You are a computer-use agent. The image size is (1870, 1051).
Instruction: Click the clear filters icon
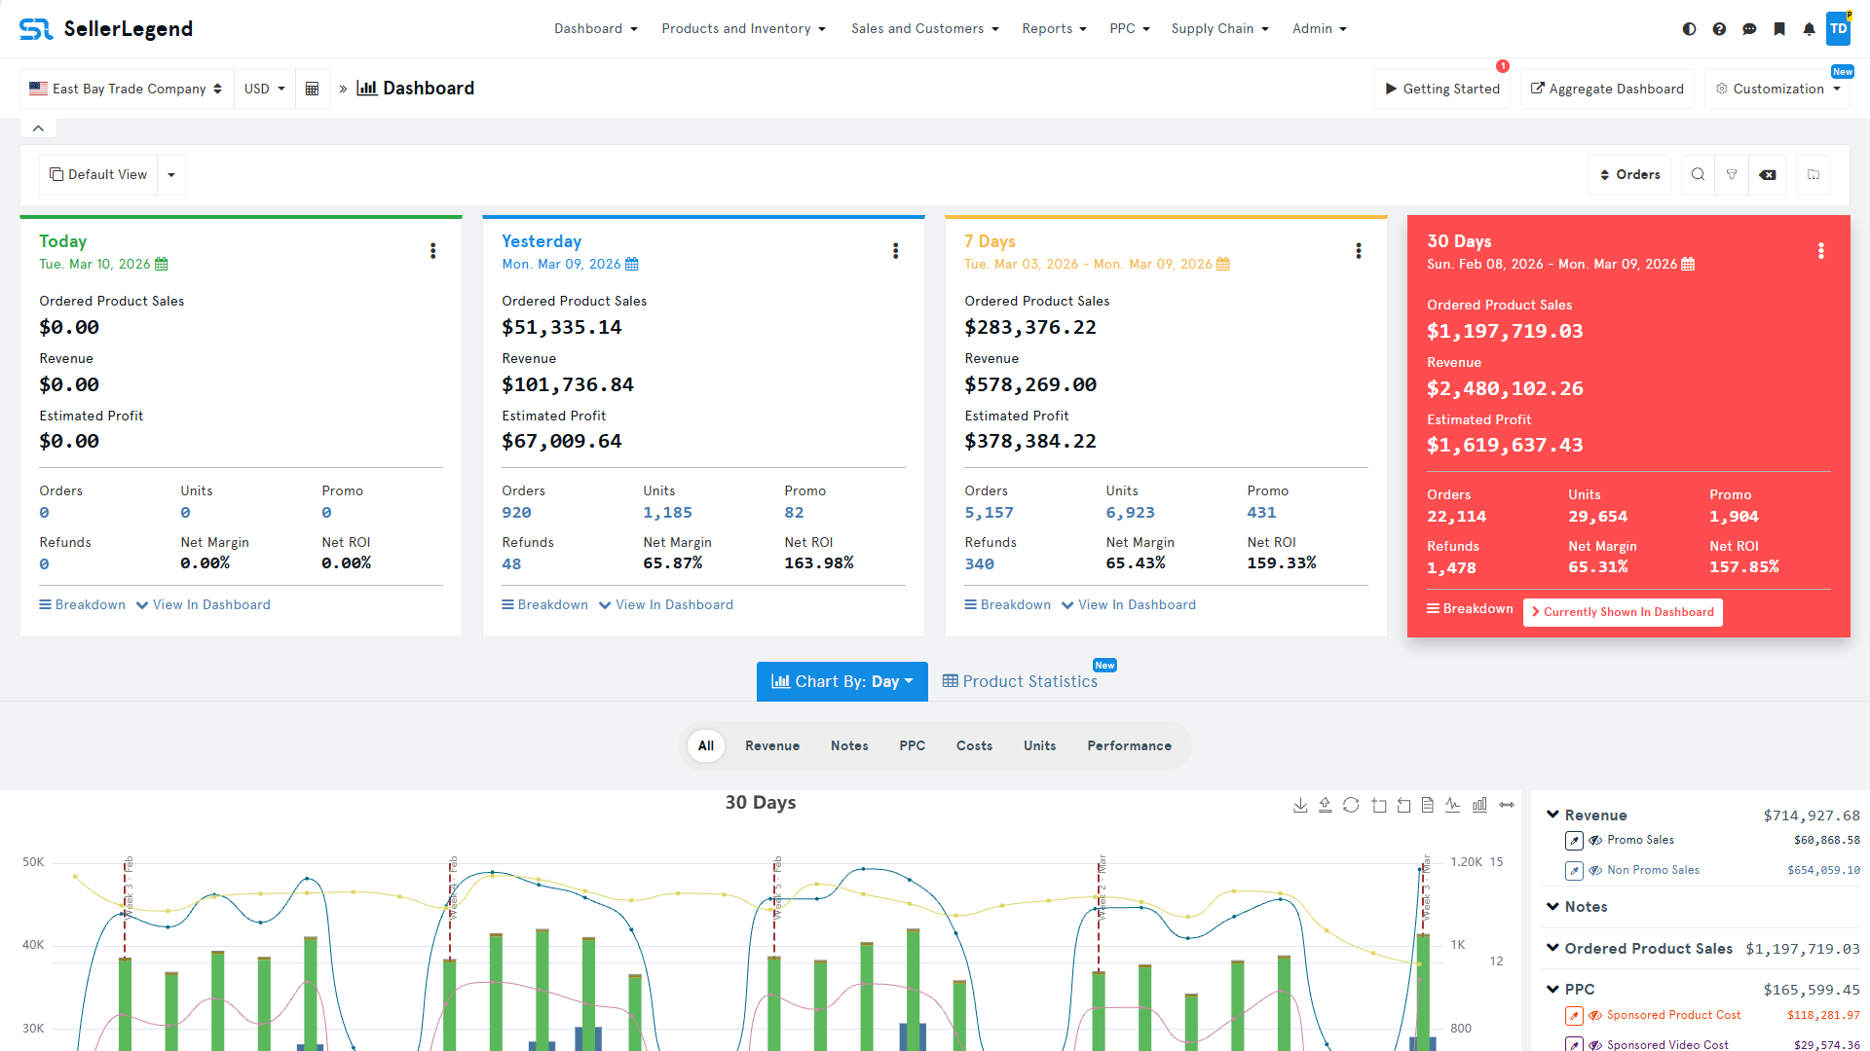click(1768, 175)
